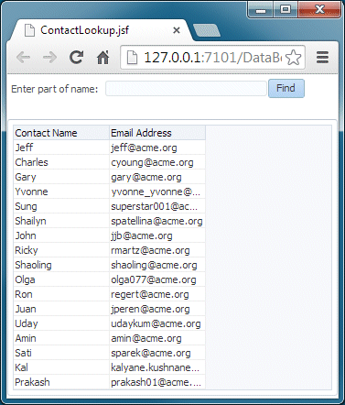
Task: Select the Olga contact name cell
Action: click(x=61, y=279)
